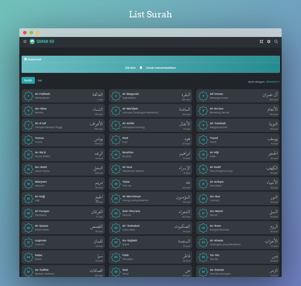Click the Bookmark header icon

click(25, 59)
